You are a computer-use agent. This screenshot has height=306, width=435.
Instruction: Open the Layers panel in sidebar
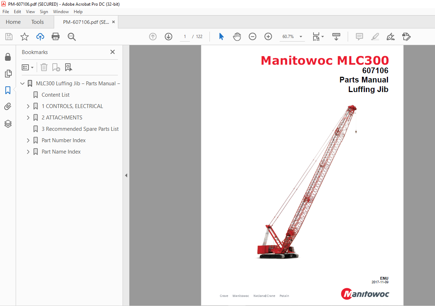click(x=8, y=124)
